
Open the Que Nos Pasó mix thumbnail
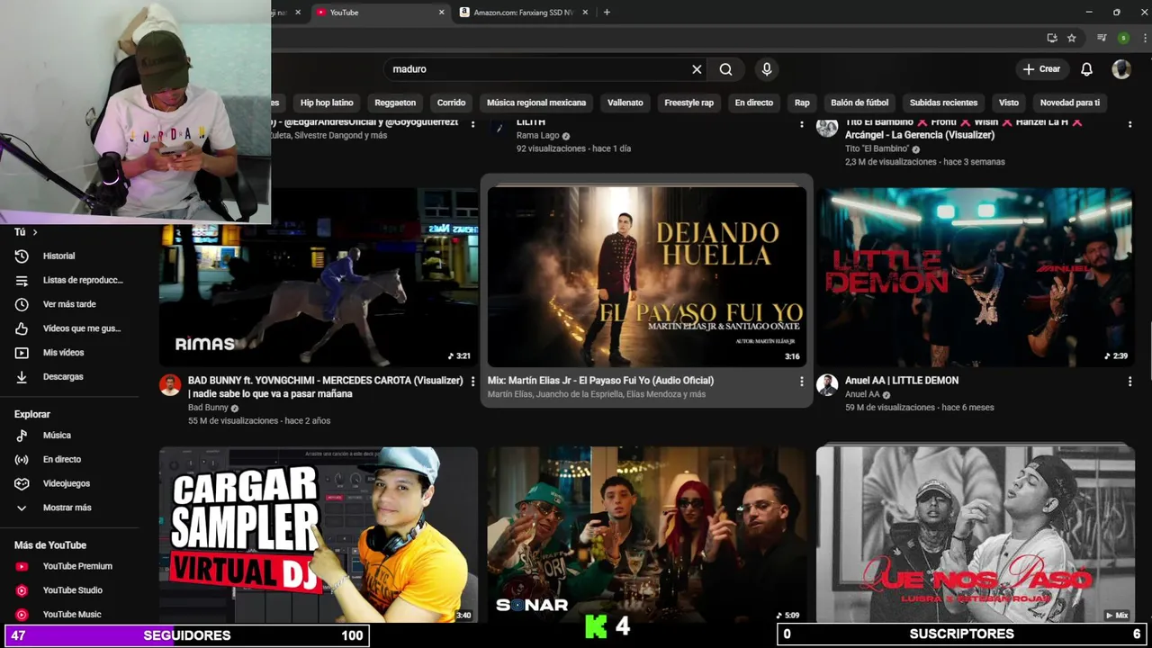[975, 535]
